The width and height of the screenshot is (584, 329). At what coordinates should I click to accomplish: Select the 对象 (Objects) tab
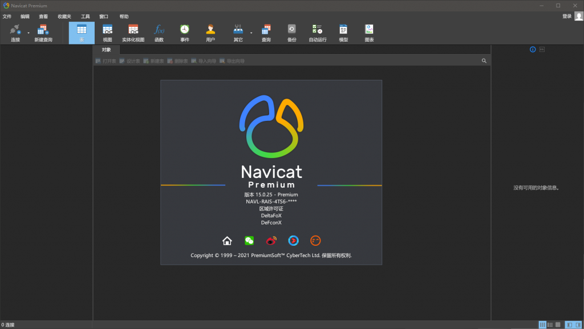106,50
